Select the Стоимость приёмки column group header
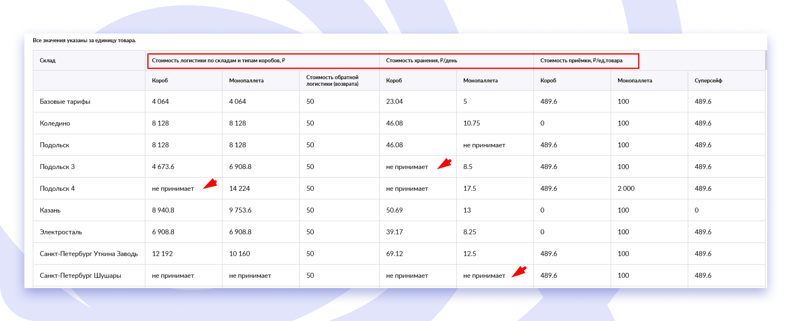 point(581,61)
